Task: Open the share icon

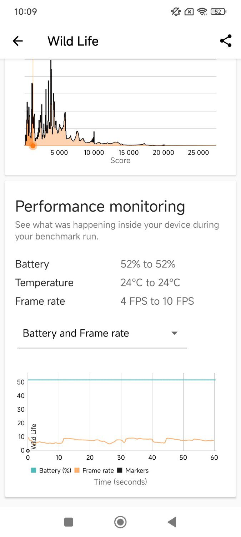Action: tap(226, 41)
